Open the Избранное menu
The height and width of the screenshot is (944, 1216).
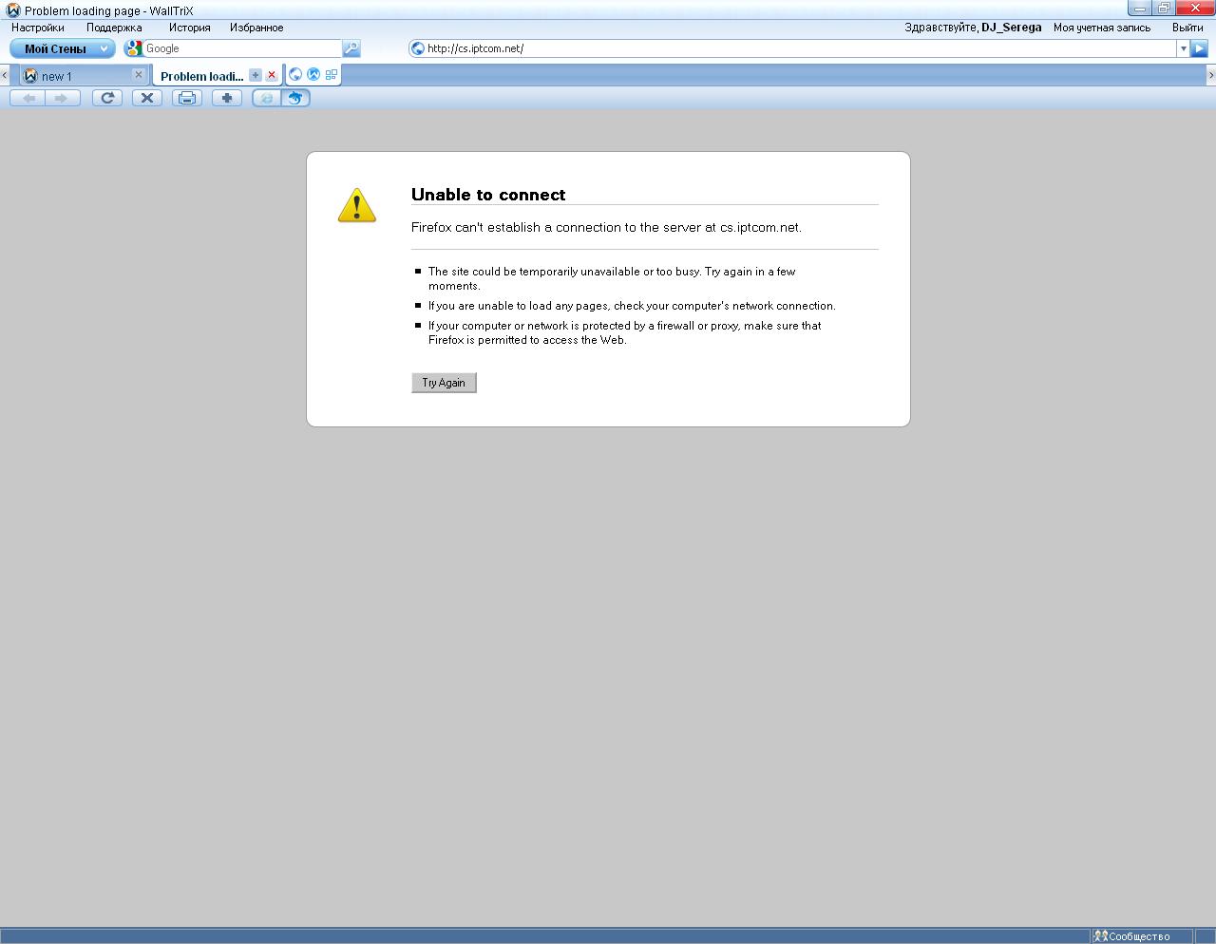tap(256, 28)
